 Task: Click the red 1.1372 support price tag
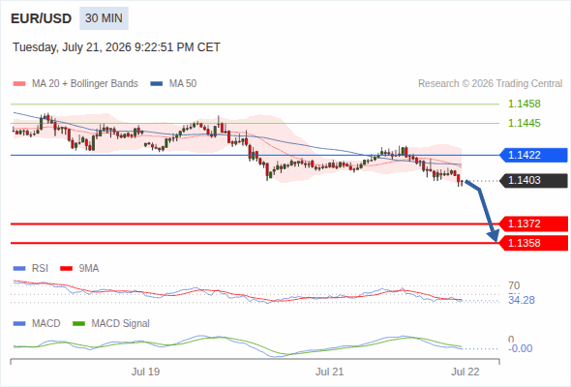click(533, 223)
